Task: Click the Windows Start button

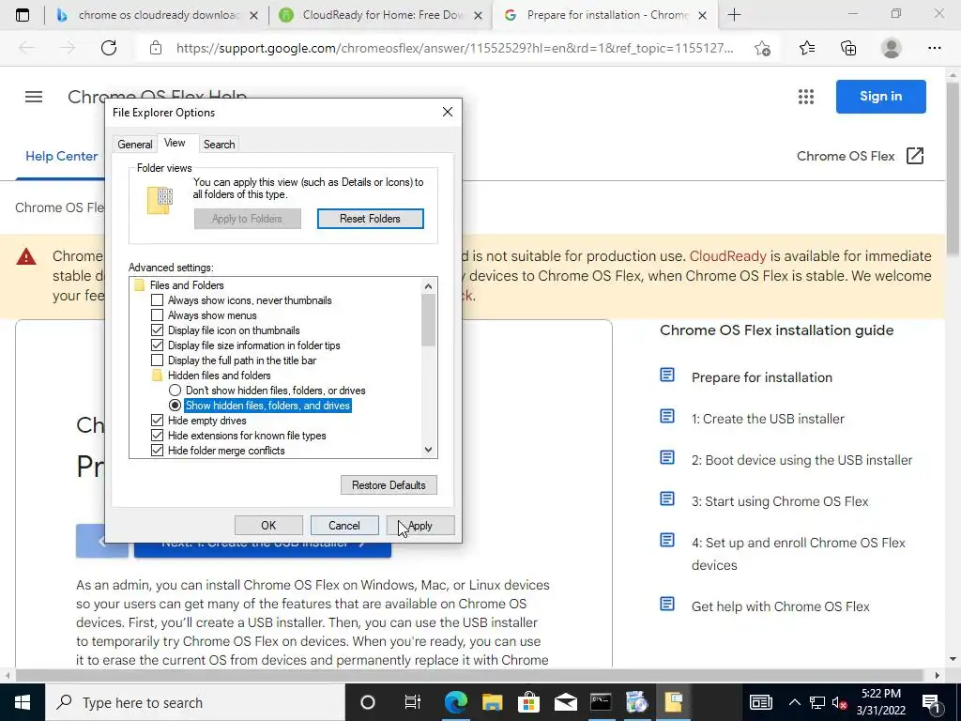Action: pos(23,702)
